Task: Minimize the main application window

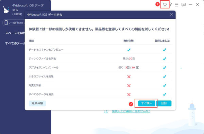Action: click(190, 5)
